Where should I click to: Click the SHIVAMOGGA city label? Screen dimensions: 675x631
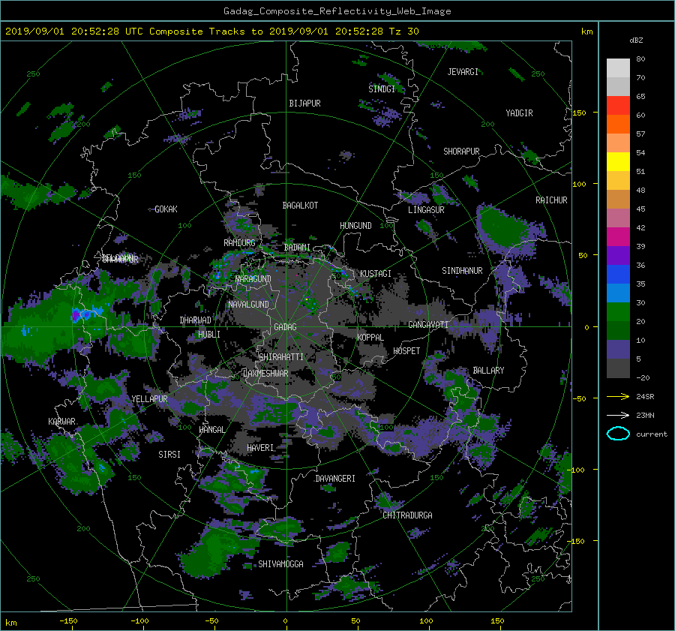pos(280,564)
